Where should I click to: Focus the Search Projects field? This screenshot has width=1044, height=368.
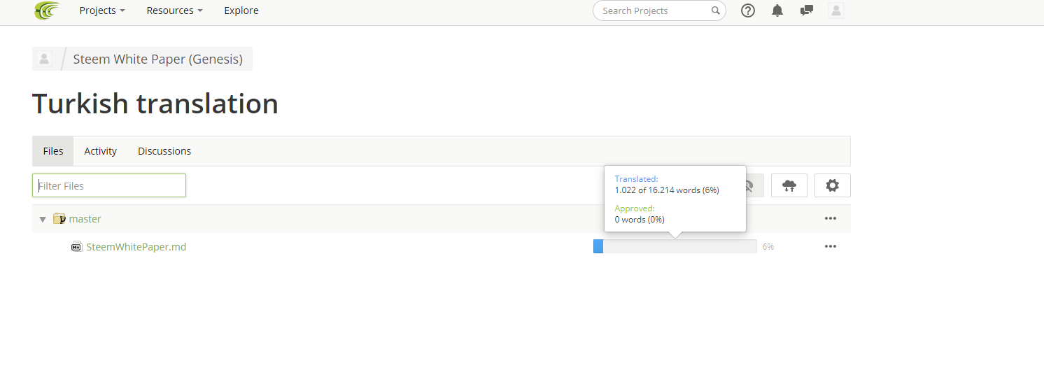point(659,10)
